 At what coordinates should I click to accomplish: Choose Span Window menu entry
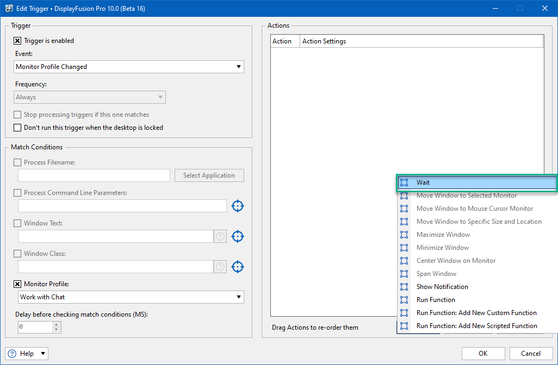(477, 274)
